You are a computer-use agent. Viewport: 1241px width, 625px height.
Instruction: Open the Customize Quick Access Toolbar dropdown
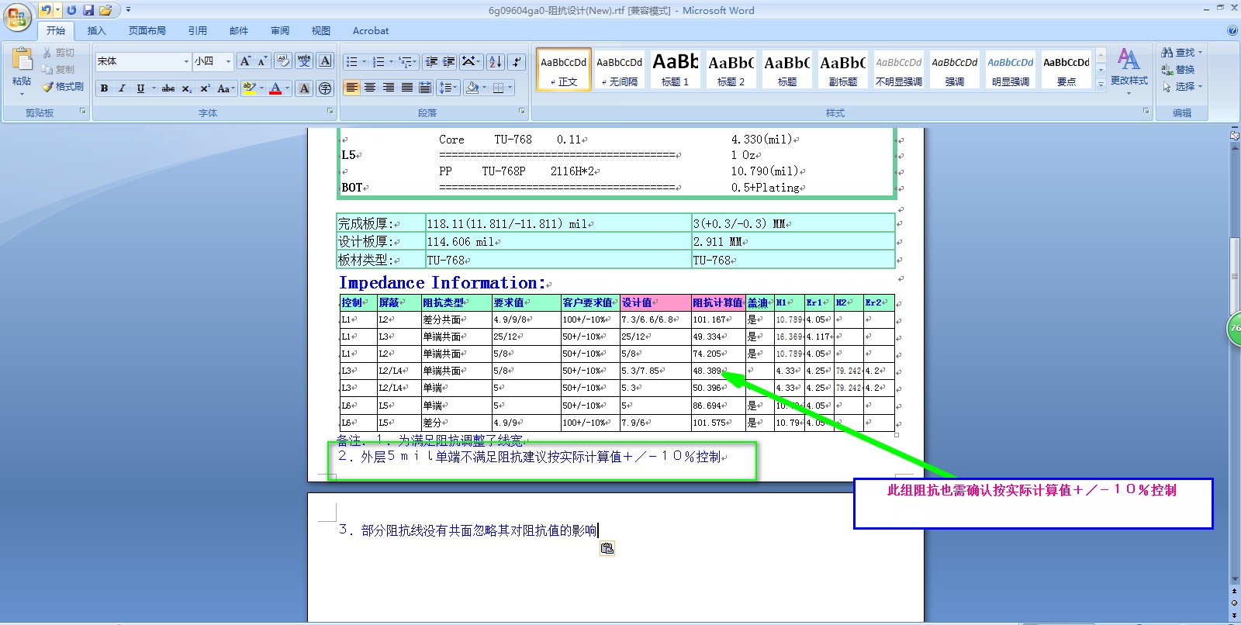tap(128, 10)
